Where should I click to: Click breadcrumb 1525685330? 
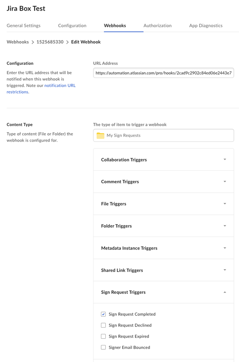[x=50, y=42]
